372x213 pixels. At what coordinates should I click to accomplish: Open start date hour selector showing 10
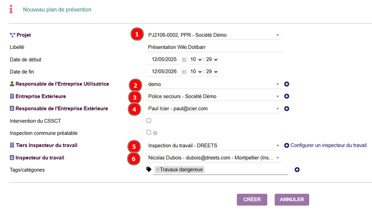(196, 59)
